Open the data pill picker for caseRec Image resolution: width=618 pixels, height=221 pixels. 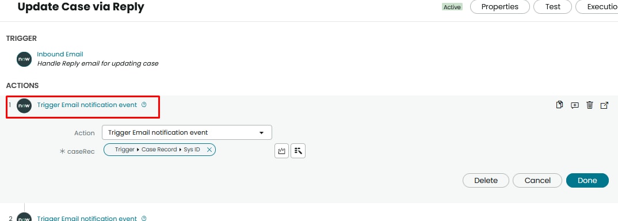298,151
